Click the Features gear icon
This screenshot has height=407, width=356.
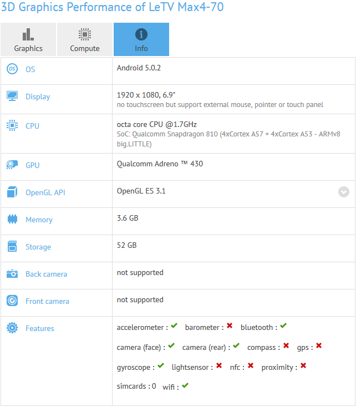pos(12,328)
